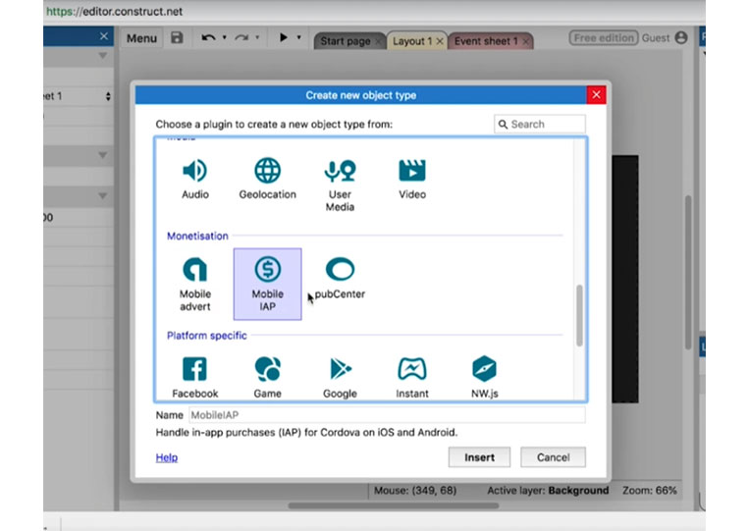Switch to the Start page tab
The height and width of the screenshot is (531, 749).
(x=345, y=41)
